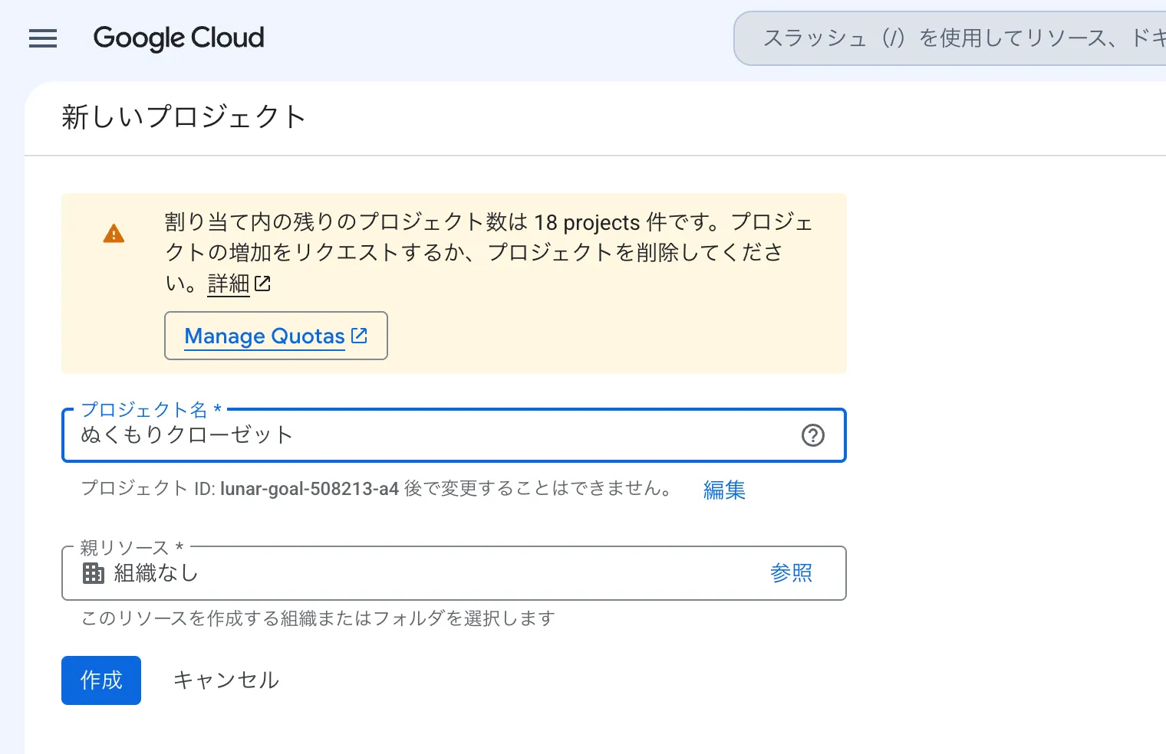Image resolution: width=1166 pixels, height=754 pixels.
Task: Cancel project creation with キャンセル
Action: point(226,680)
